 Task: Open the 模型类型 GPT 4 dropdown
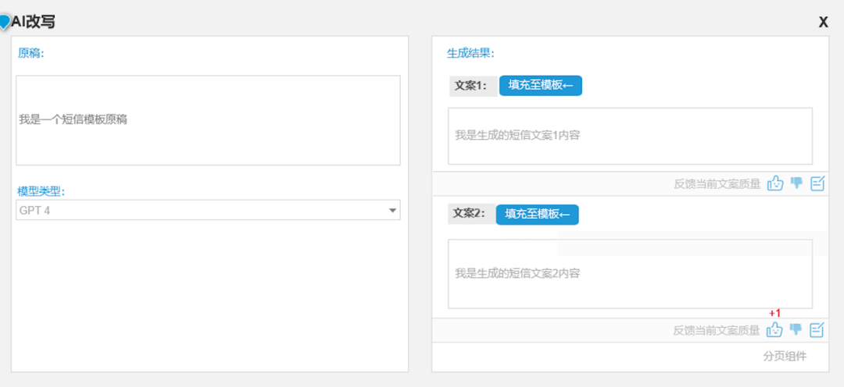click(208, 210)
